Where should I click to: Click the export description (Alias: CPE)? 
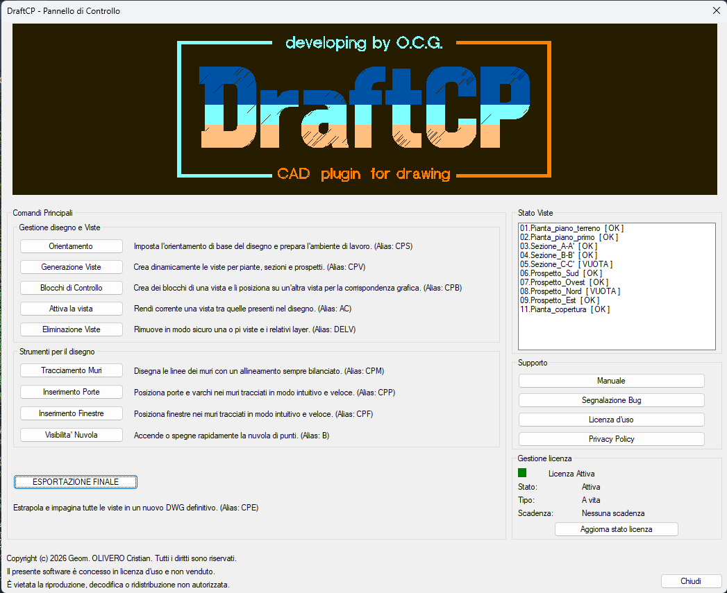(x=136, y=508)
